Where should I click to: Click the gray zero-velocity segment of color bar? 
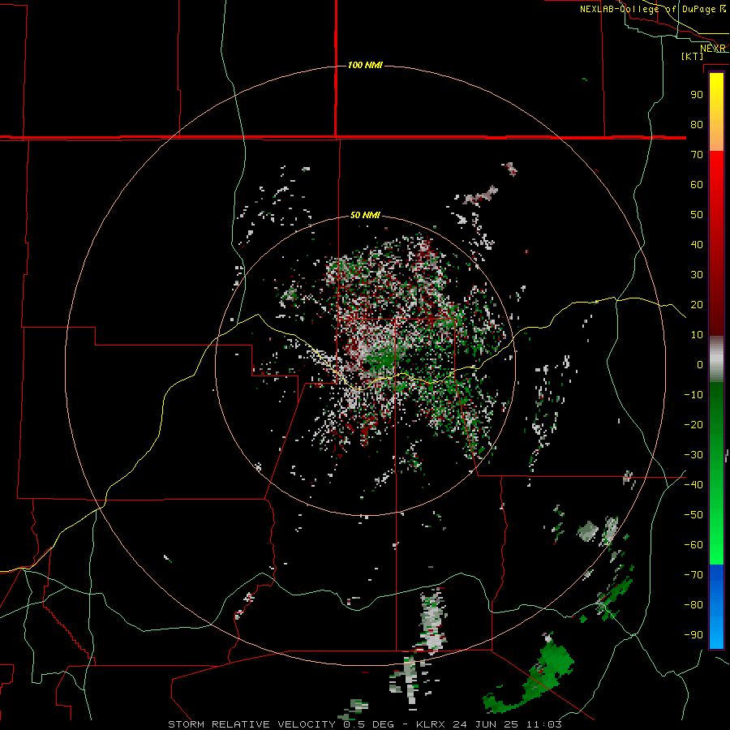click(716, 359)
